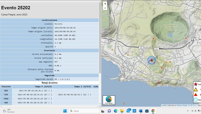The width and height of the screenshot is (201, 114).
Task: Click the red star epicenter marker
Action: point(152,60)
